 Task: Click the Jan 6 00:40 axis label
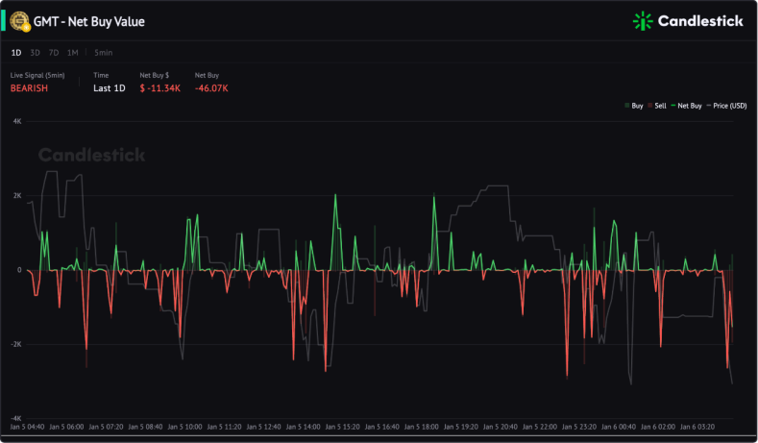619,427
